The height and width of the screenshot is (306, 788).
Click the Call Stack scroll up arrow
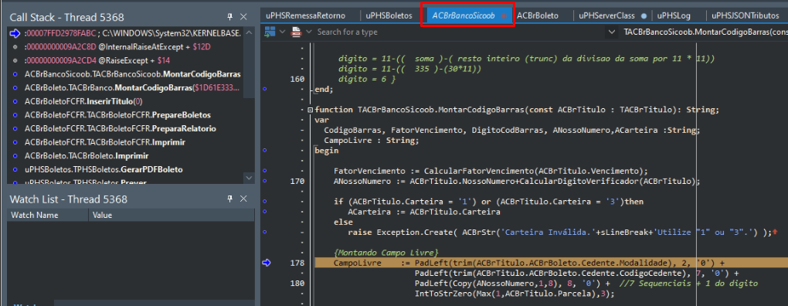250,32
